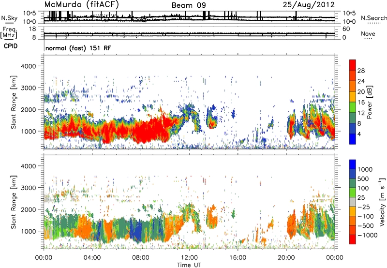Image resolution: width=387 pixels, height=268 pixels.
Task: Click the 'normal (fast) 151 RF' text
Action: click(78, 48)
